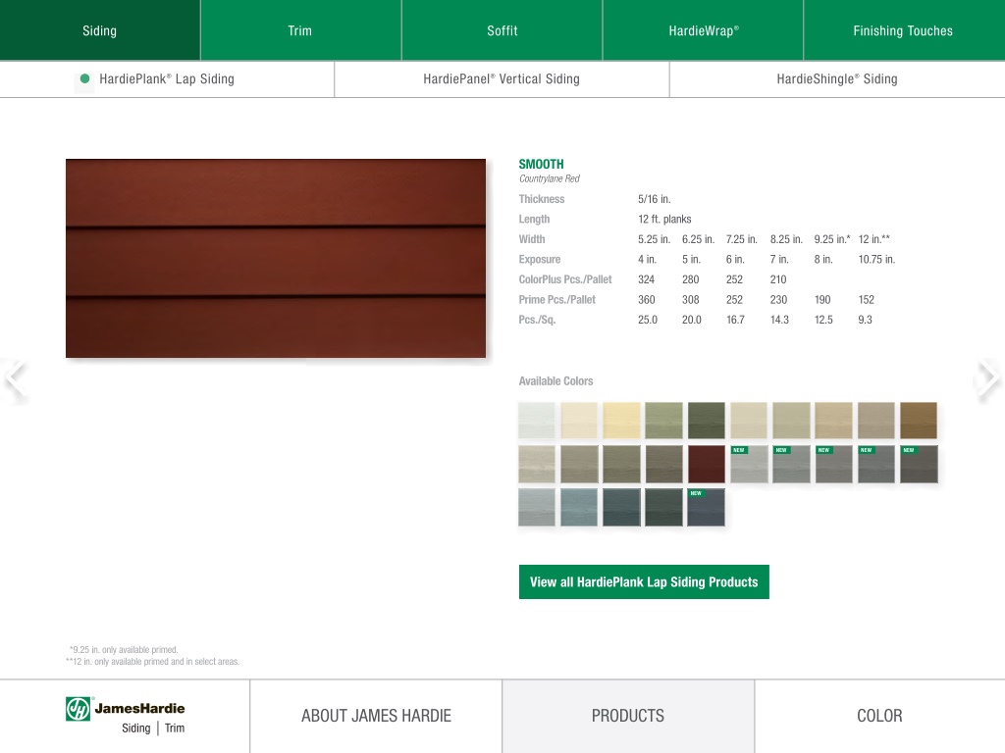Viewport: 1005px width, 753px height.
Task: Show HardieShingle Siding
Action: click(x=837, y=79)
